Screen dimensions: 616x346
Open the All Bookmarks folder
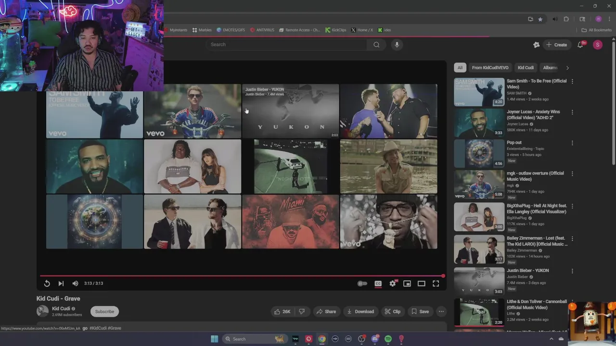(596, 30)
